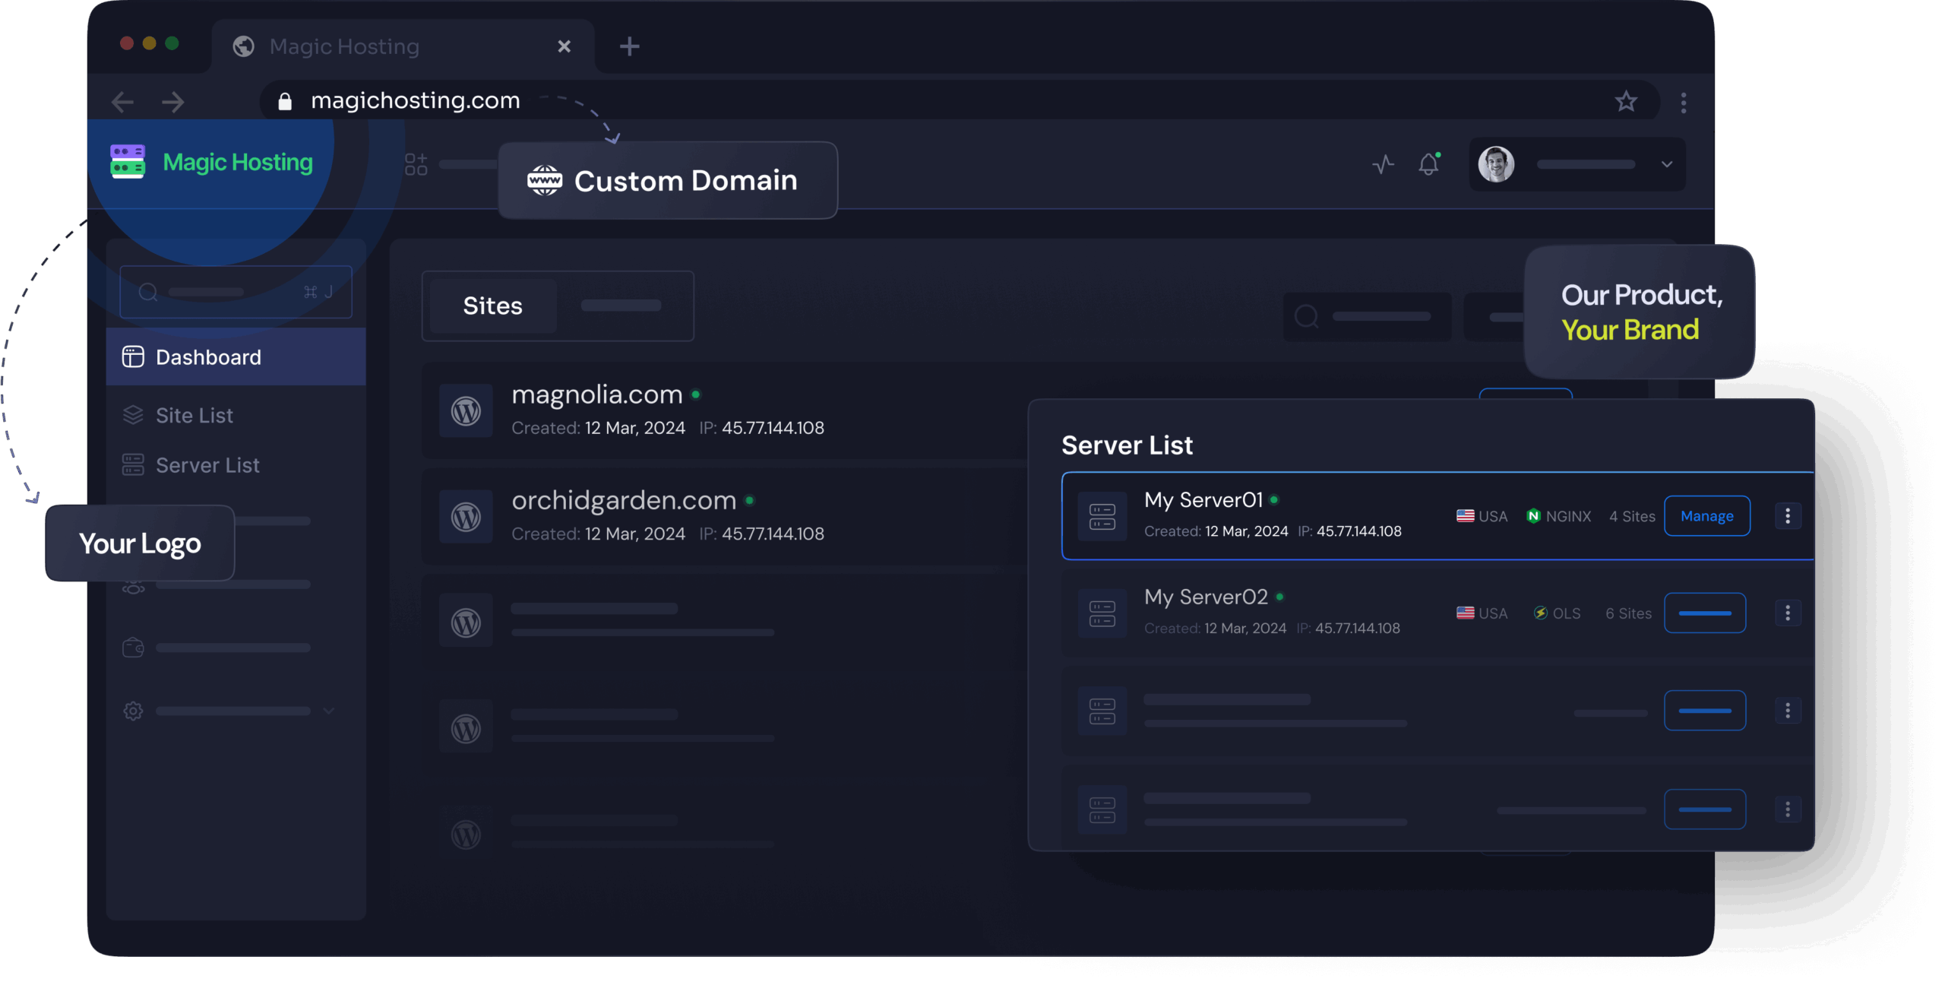Click the browser back arrow

pos(122,102)
